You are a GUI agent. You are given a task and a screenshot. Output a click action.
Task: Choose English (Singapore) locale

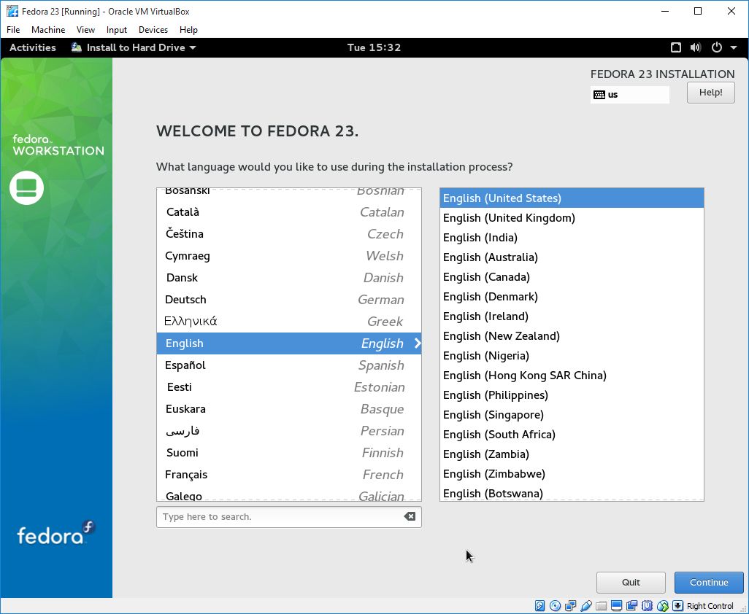pos(572,415)
